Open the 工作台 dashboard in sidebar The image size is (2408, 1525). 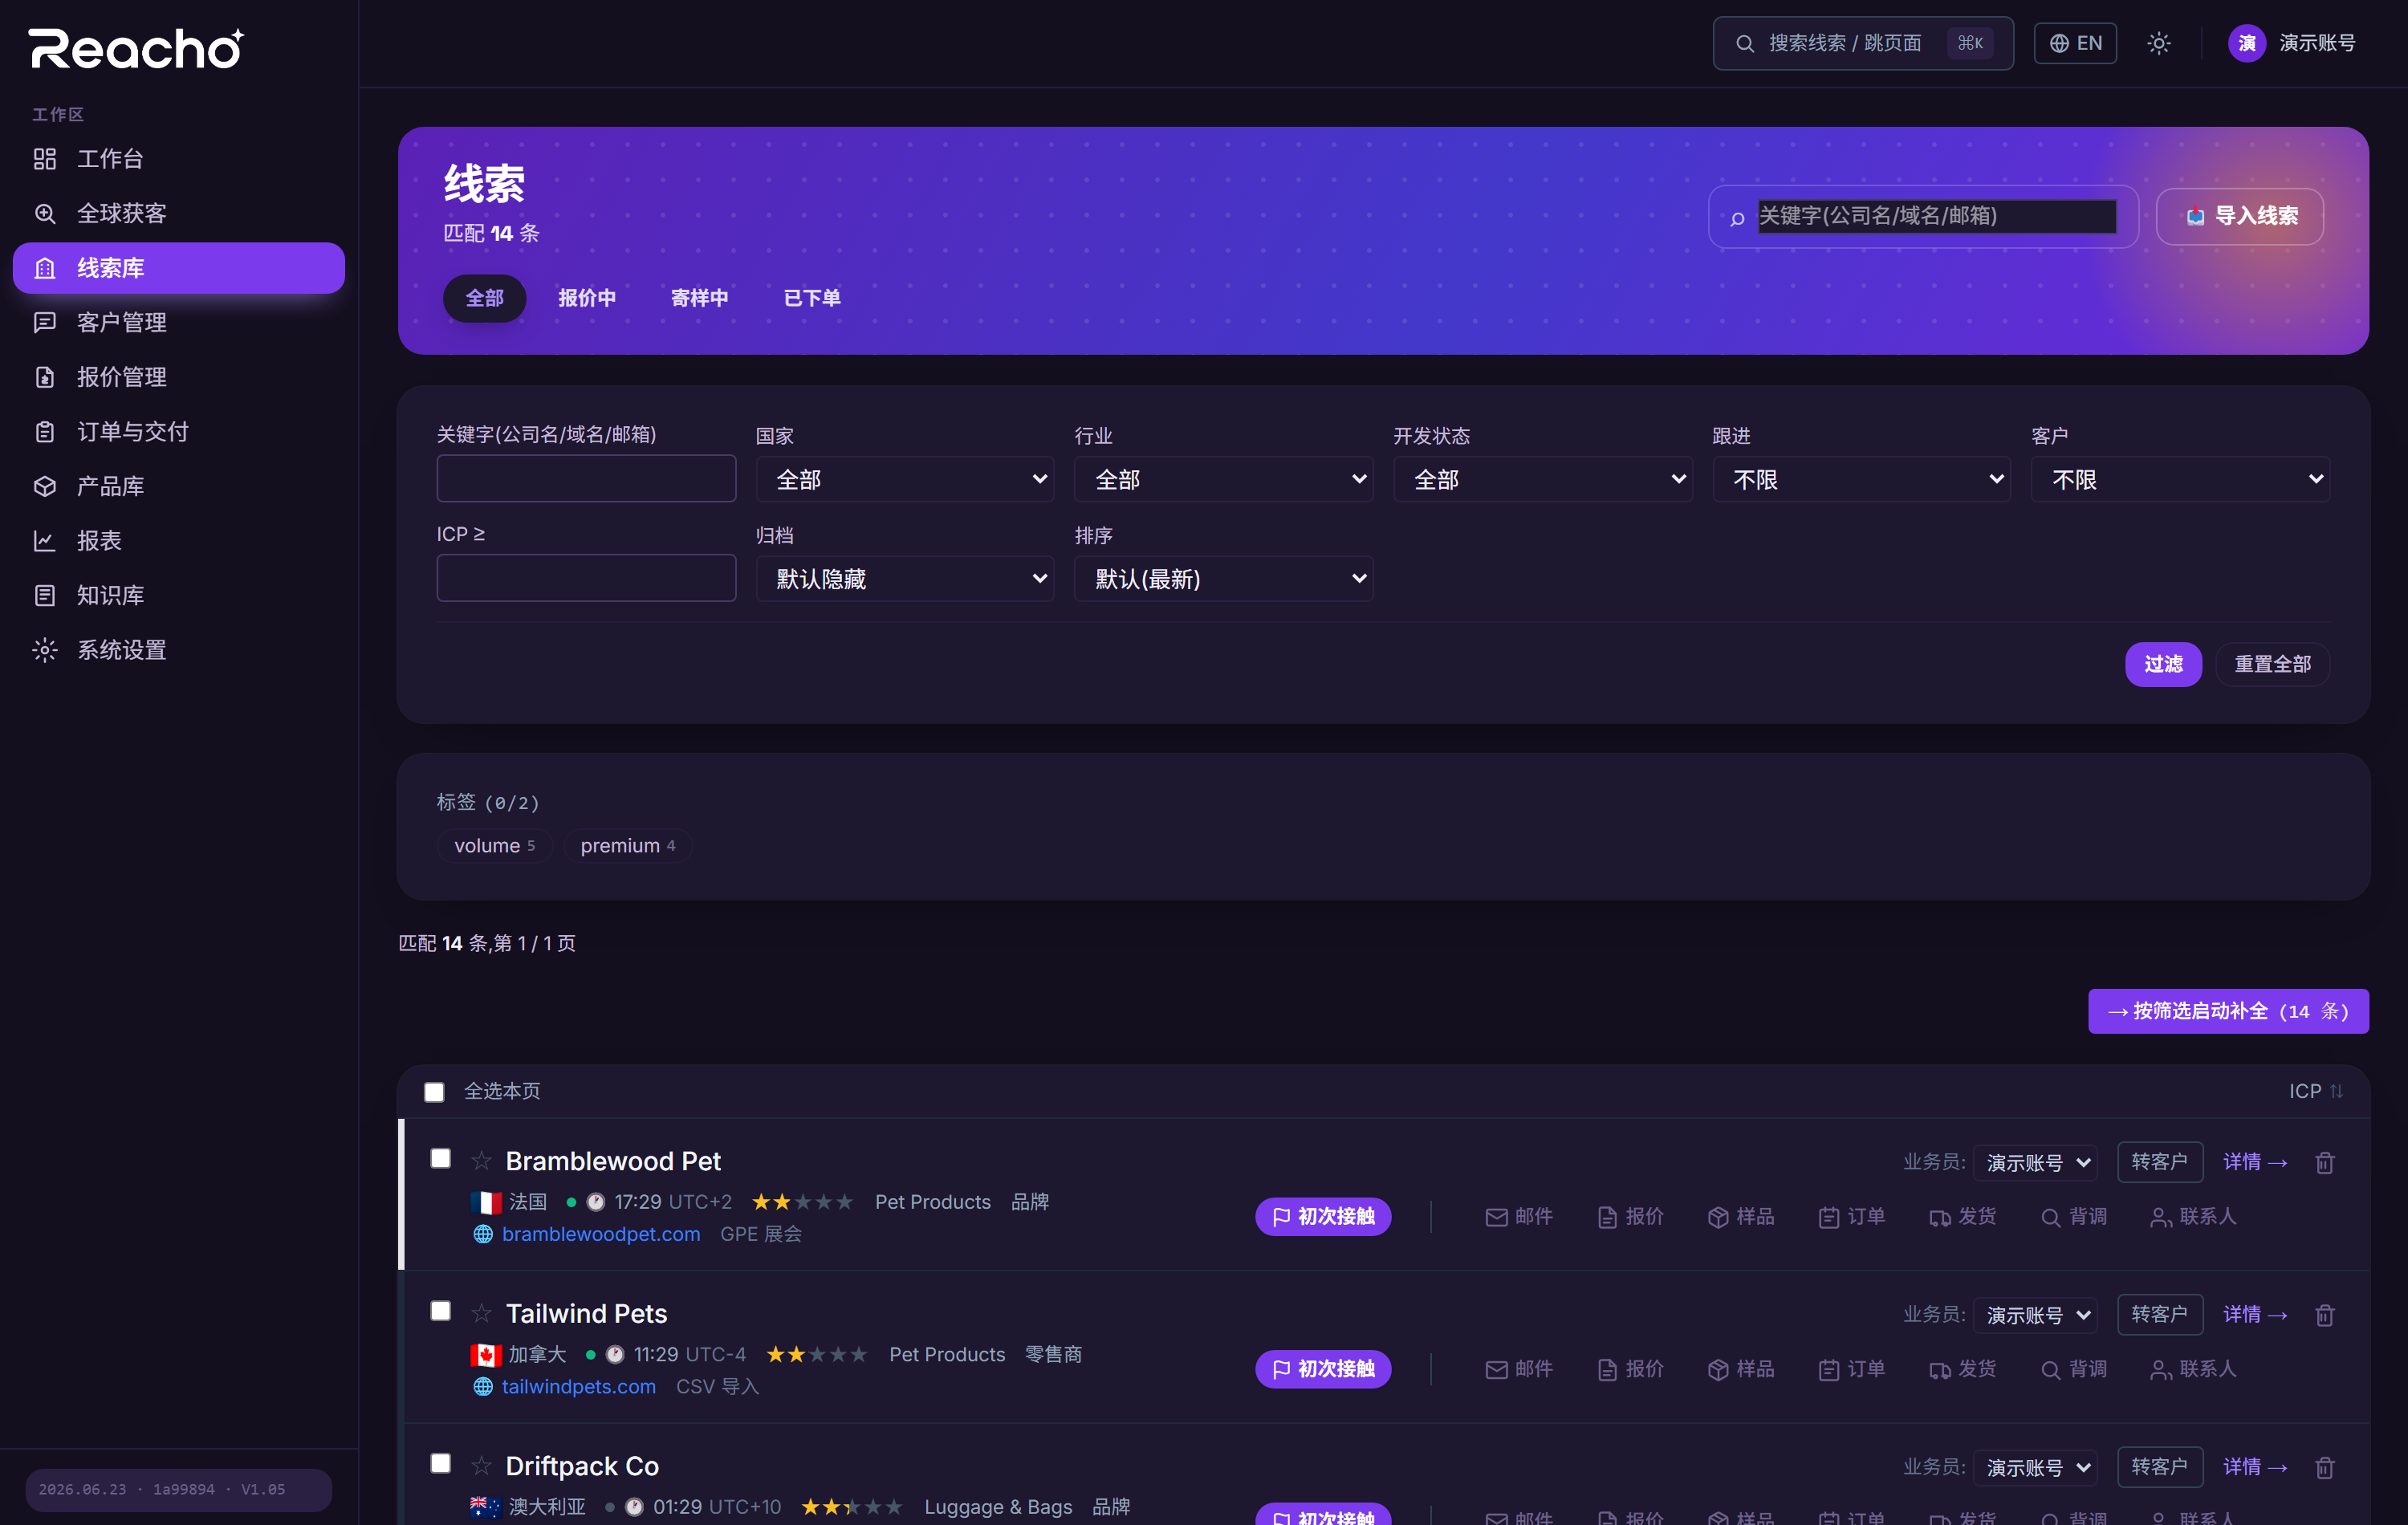click(x=178, y=159)
